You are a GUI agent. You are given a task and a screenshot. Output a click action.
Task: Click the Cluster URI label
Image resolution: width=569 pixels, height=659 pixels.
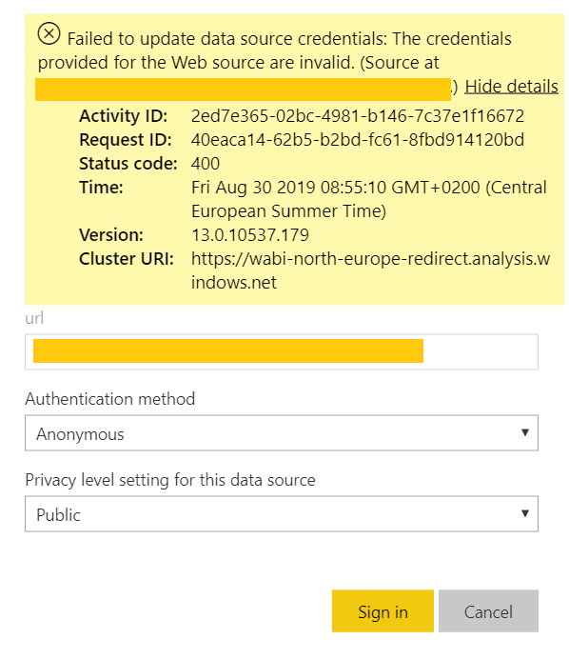click(126, 259)
